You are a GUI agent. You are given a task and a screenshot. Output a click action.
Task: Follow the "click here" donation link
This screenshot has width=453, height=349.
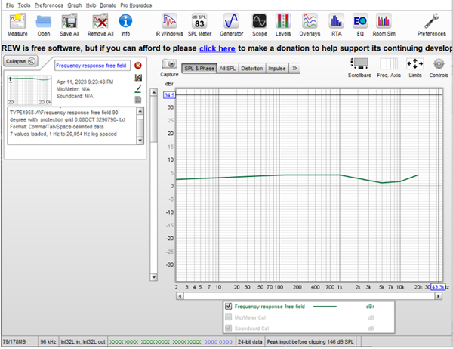tap(216, 48)
